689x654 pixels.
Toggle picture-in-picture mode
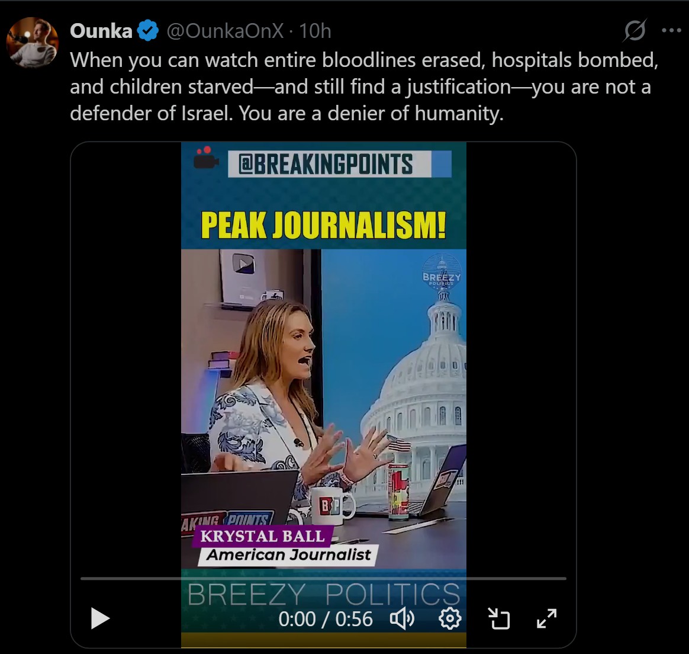coord(499,618)
